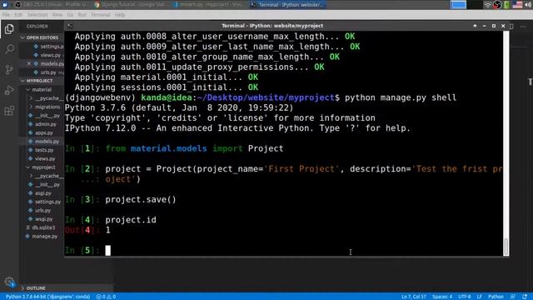Open settings.py in Open Editors

point(48,47)
